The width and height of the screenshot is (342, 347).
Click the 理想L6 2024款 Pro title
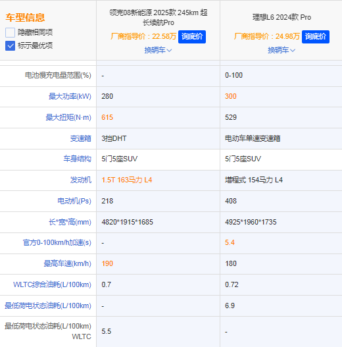(282, 17)
